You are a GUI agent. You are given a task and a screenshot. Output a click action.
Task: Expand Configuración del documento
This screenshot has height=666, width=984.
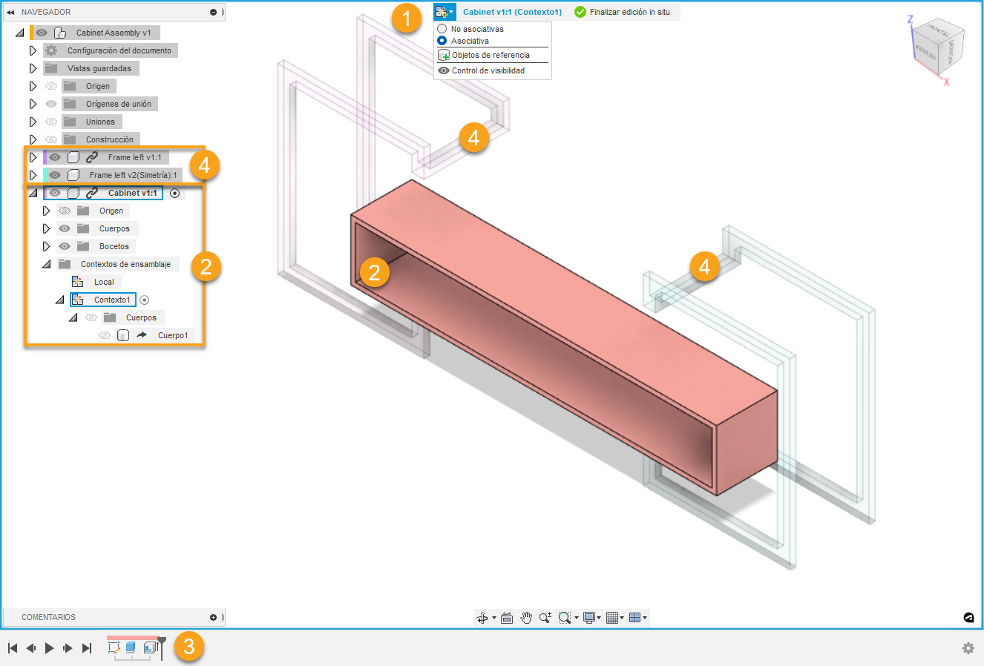[33, 50]
